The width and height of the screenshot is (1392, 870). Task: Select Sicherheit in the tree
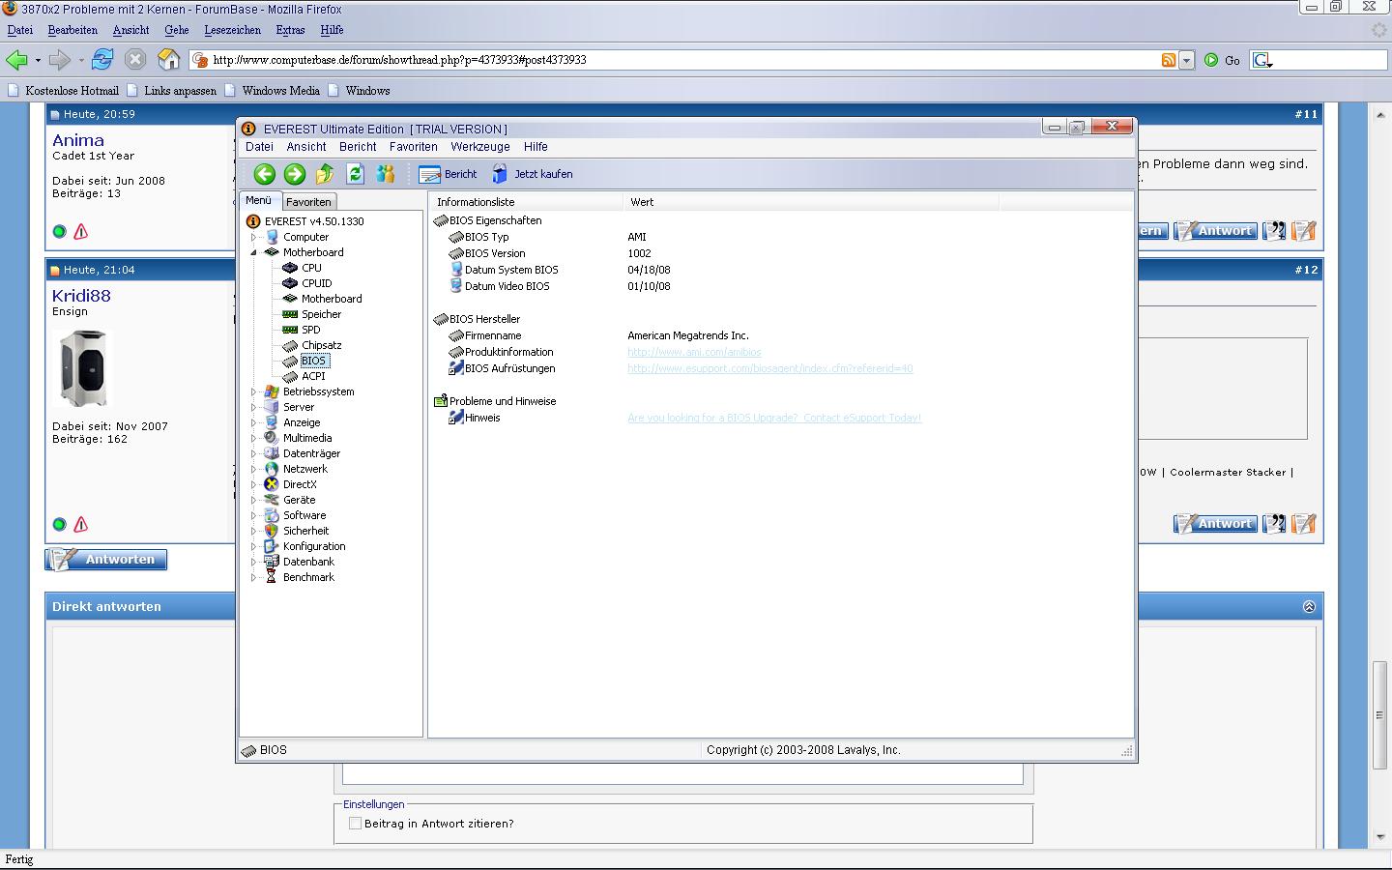click(x=305, y=531)
